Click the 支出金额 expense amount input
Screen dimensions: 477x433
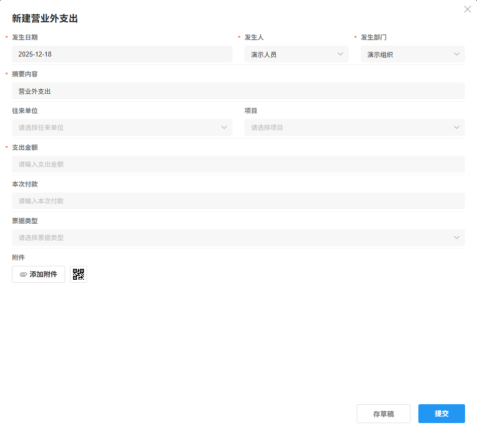coord(238,164)
